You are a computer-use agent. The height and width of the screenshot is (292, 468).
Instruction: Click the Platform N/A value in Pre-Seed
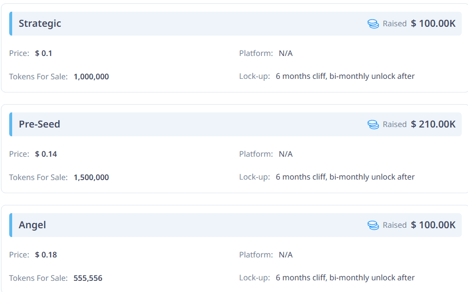[286, 154]
